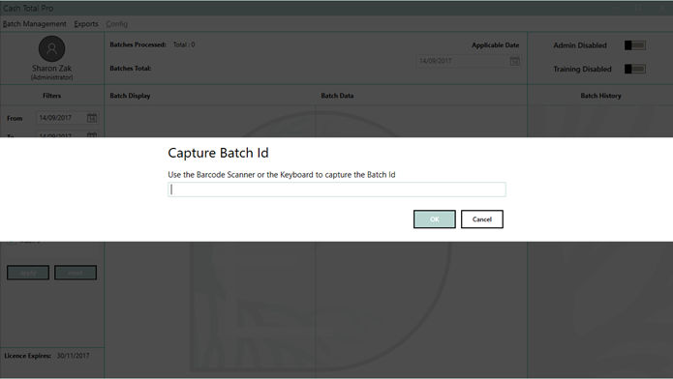Click the Filters panel heading
Image resolution: width=673 pixels, height=379 pixels.
point(52,96)
